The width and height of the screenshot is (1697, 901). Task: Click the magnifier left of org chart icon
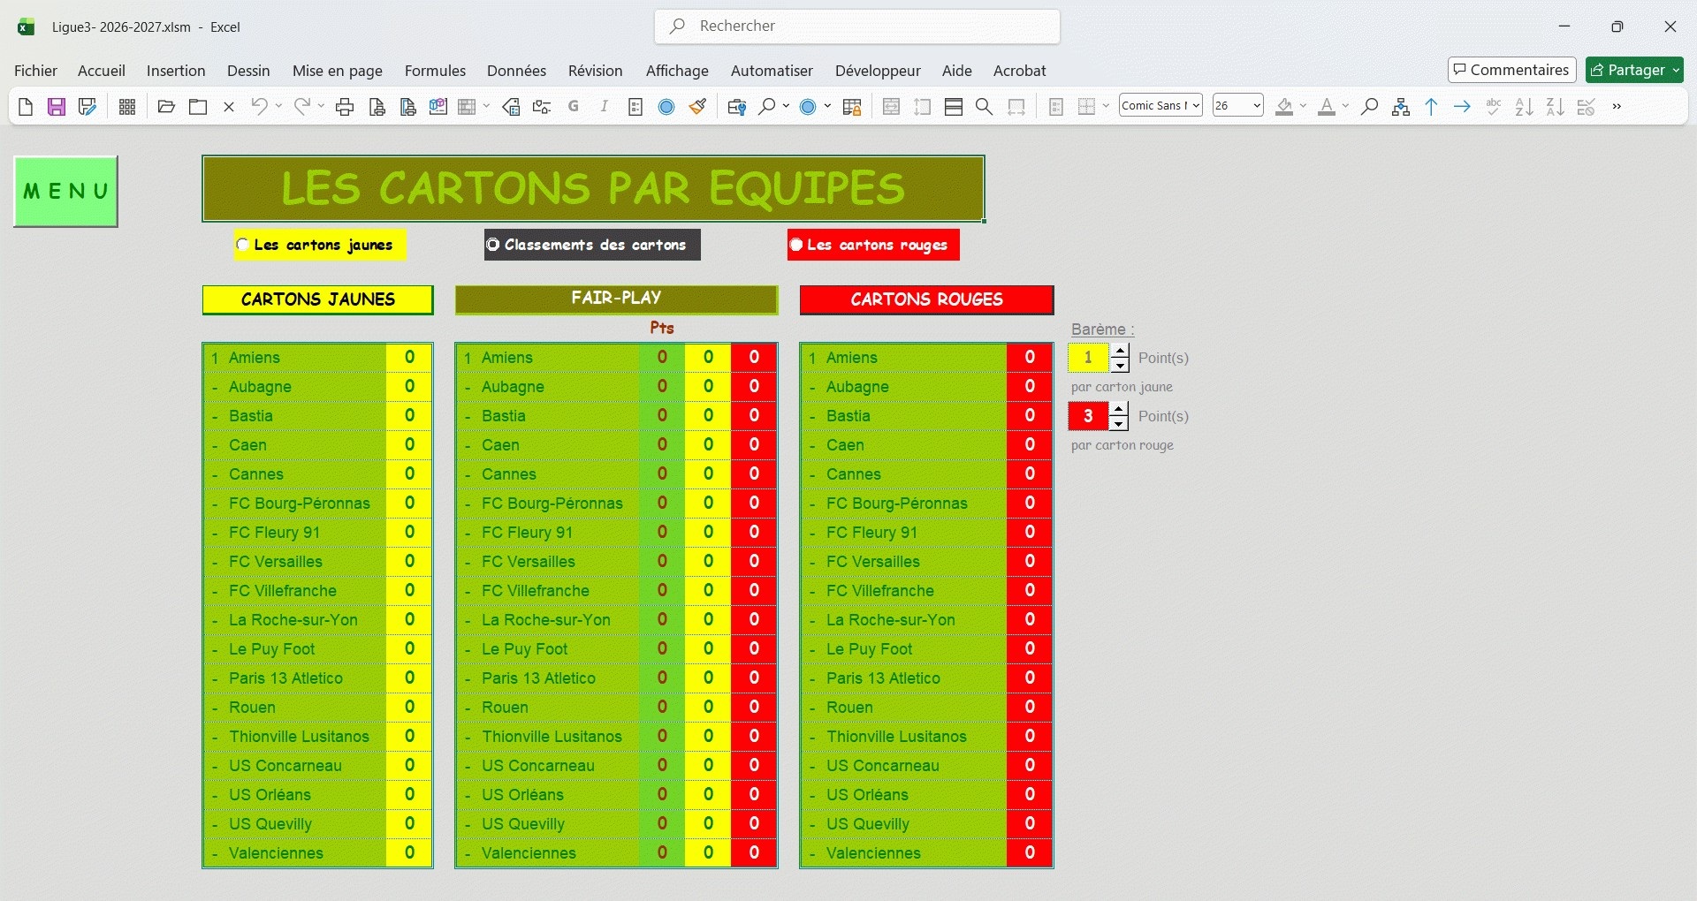[1370, 107]
